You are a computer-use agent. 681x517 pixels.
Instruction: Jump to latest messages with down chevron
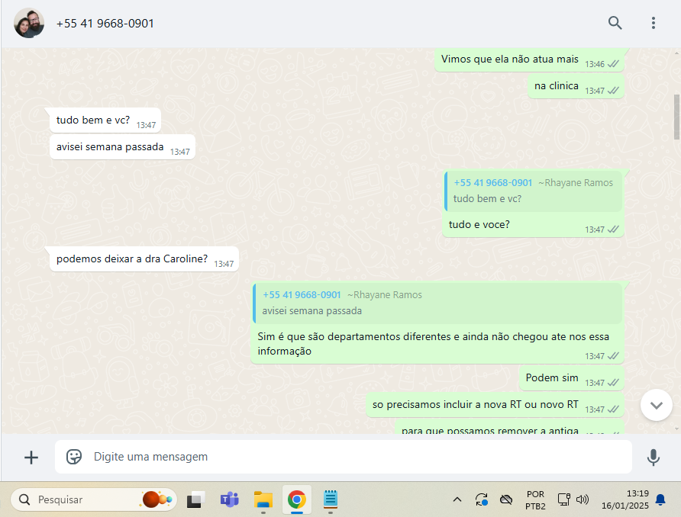tap(657, 405)
